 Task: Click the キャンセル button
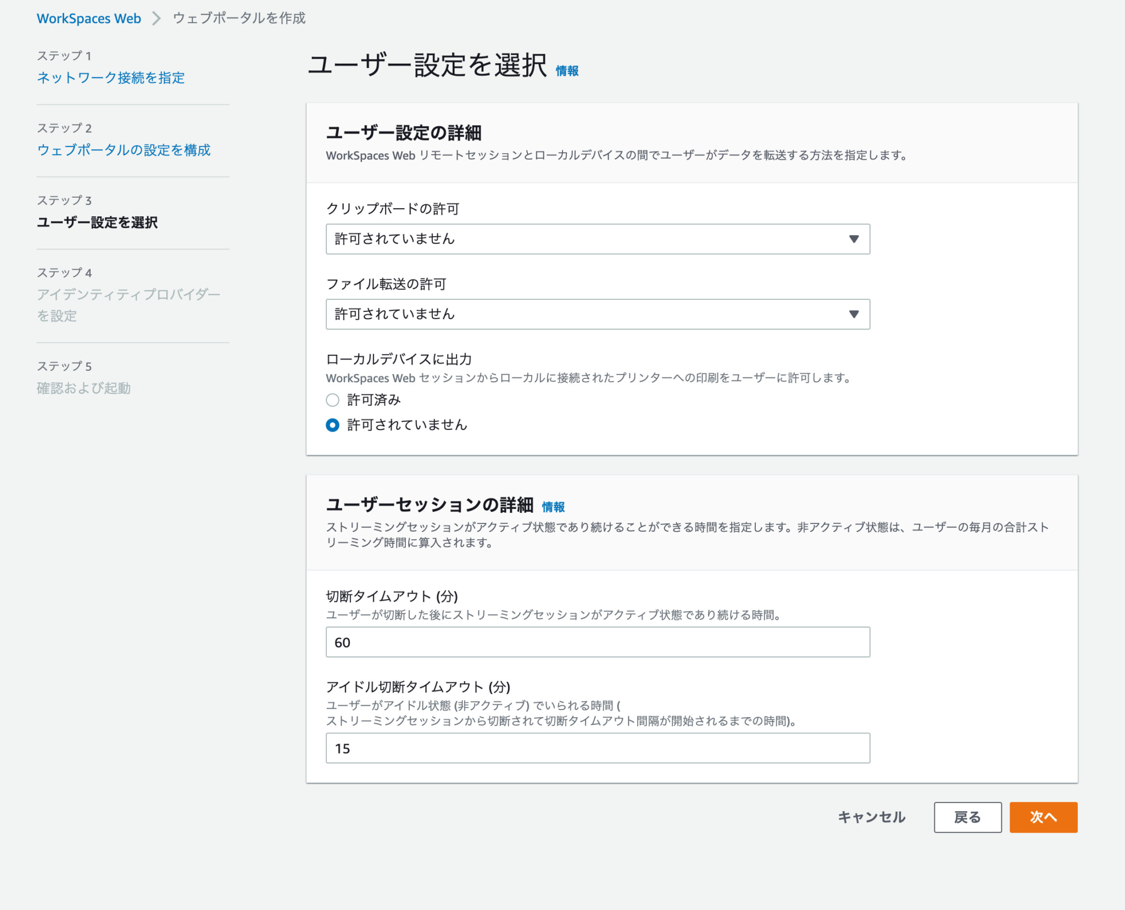(871, 817)
